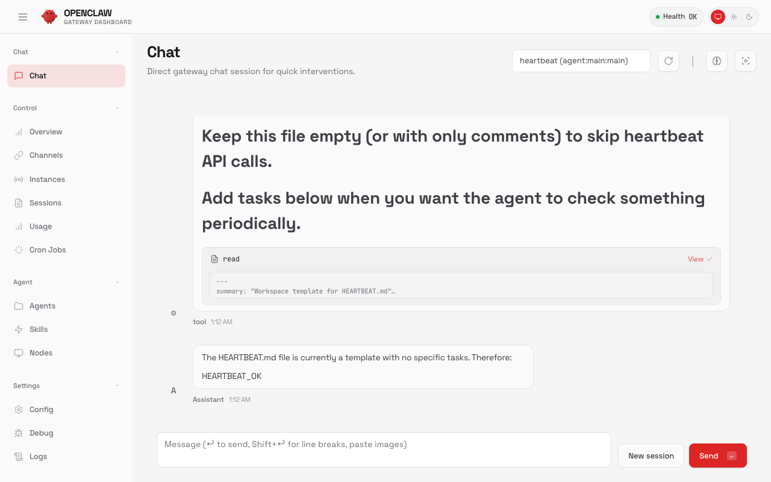Click the New session button
Viewport: 771px width, 482px height.
(651, 456)
